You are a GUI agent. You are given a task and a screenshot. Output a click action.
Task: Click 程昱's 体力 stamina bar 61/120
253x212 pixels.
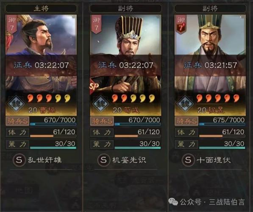[222, 133]
